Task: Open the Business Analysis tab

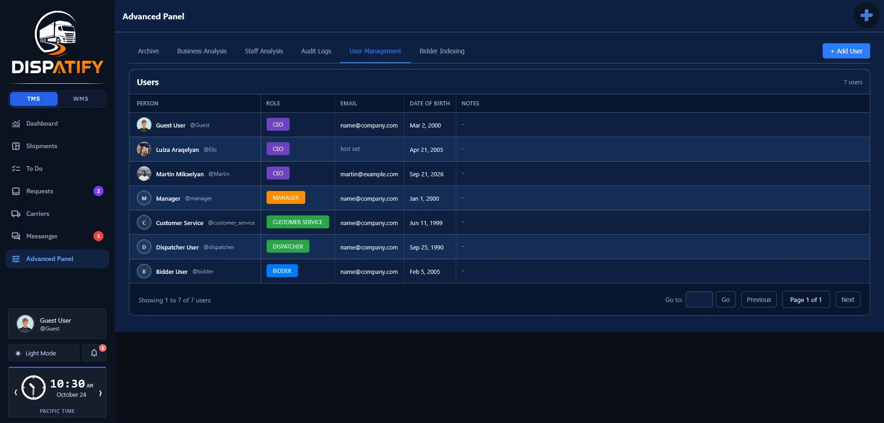Action: (x=202, y=51)
